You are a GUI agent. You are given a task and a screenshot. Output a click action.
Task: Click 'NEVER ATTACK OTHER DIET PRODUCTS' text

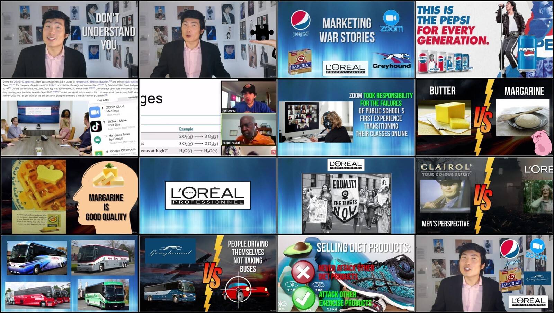[x=346, y=272]
